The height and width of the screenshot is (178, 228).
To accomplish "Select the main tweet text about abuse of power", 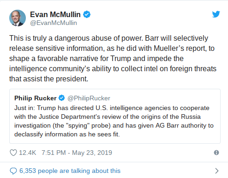I will 113,59.
